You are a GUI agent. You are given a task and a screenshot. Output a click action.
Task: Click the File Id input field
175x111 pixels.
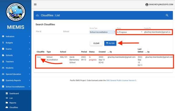click(x=49, y=32)
